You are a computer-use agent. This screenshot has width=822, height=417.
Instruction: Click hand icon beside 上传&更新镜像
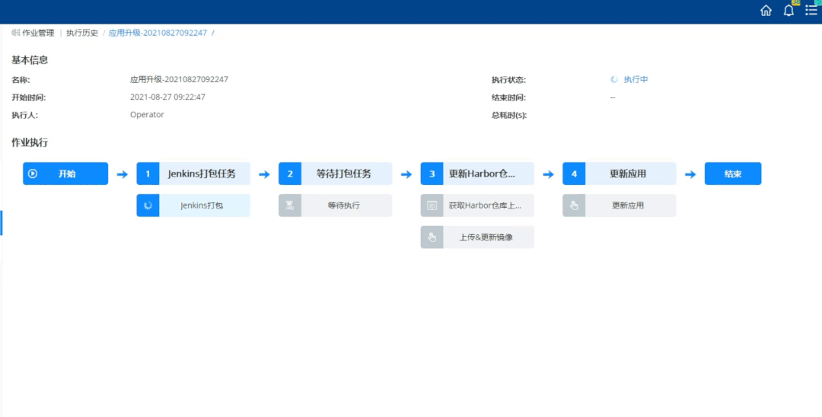(x=432, y=237)
